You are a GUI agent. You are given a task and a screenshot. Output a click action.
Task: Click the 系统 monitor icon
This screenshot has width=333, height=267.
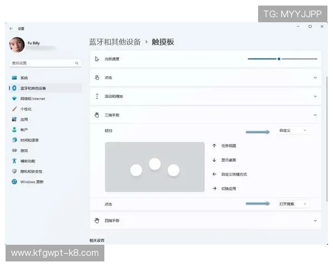[14, 78]
